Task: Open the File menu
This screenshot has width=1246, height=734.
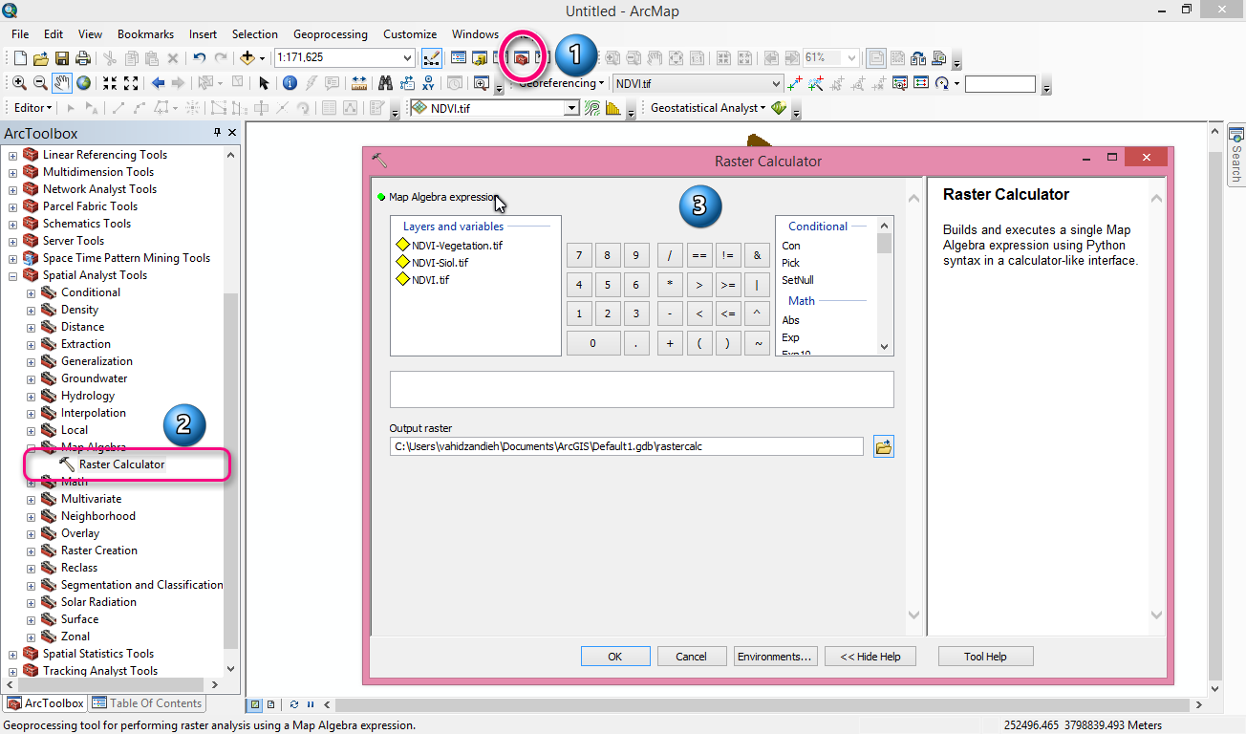Action: (x=20, y=33)
